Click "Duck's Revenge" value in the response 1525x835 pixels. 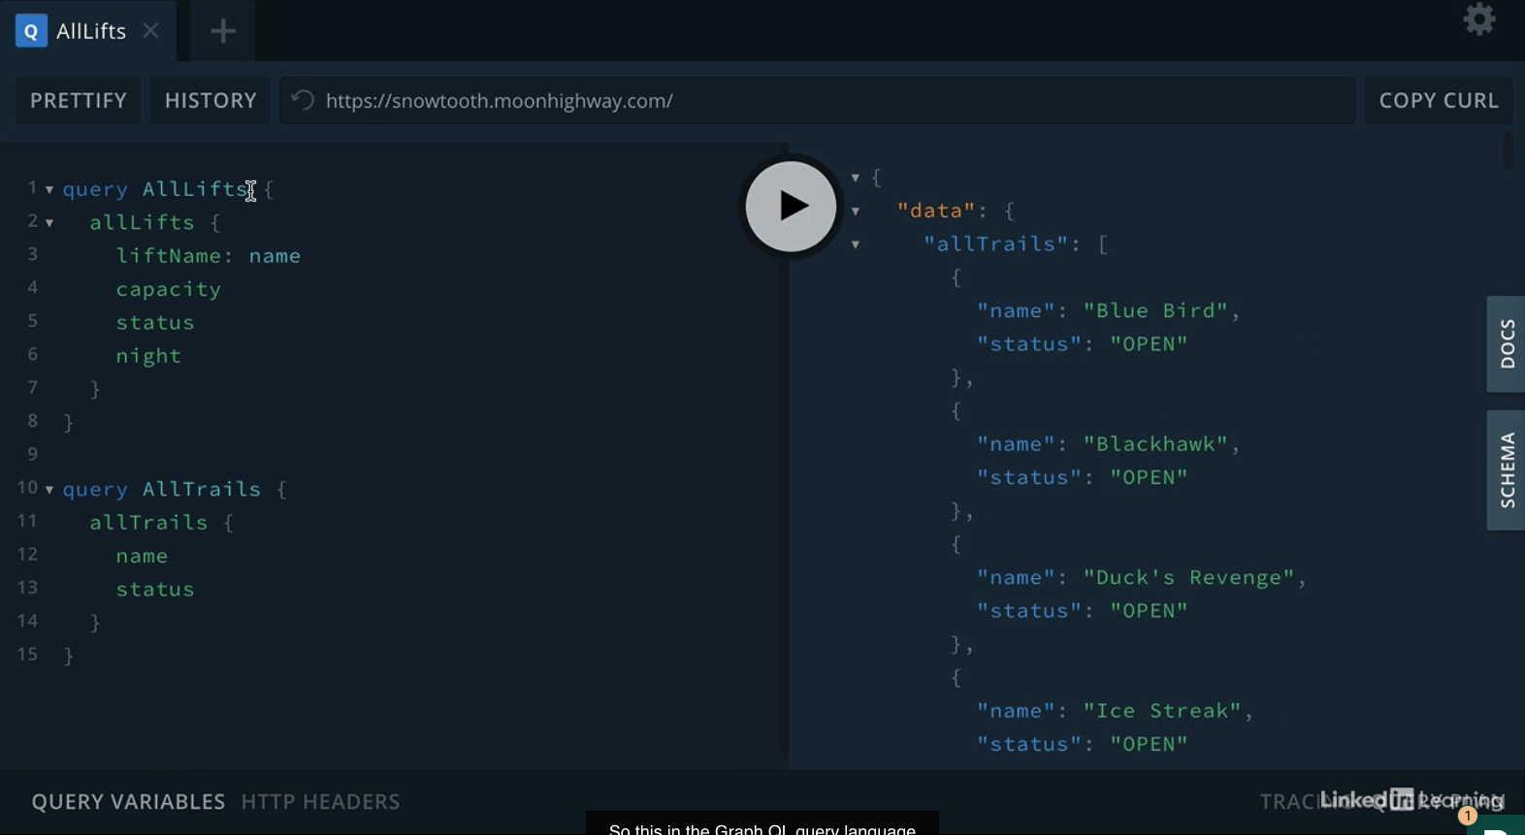pos(1190,578)
